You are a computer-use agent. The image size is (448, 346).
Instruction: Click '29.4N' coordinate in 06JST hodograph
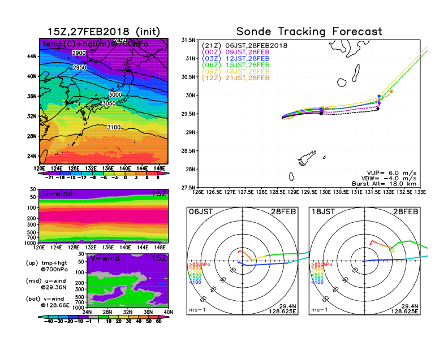click(x=288, y=306)
